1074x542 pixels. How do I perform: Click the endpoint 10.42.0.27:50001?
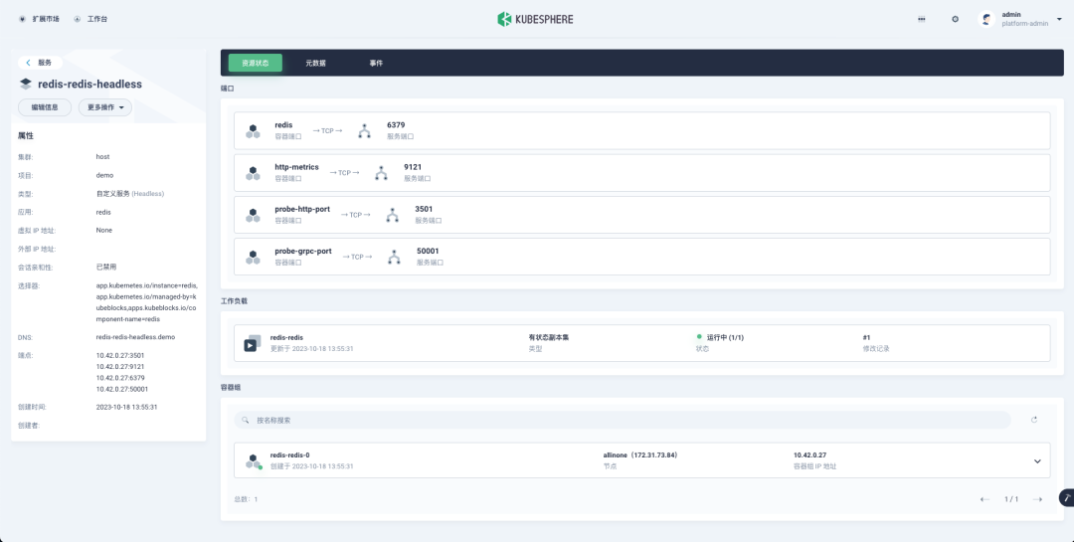pyautogui.click(x=122, y=389)
